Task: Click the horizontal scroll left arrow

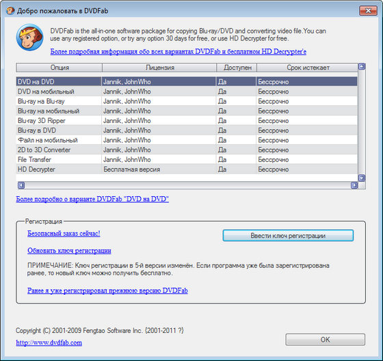Action: coord(21,185)
